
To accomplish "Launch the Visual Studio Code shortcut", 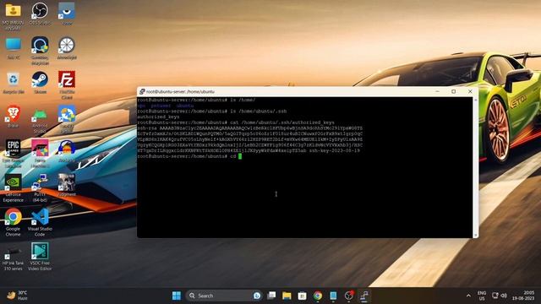I will click(40, 222).
